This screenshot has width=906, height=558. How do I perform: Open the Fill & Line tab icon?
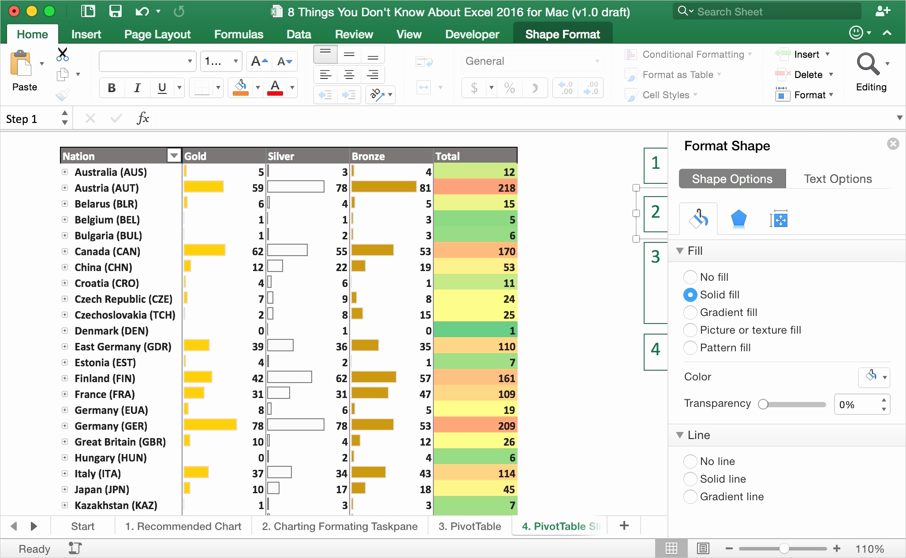tap(698, 219)
